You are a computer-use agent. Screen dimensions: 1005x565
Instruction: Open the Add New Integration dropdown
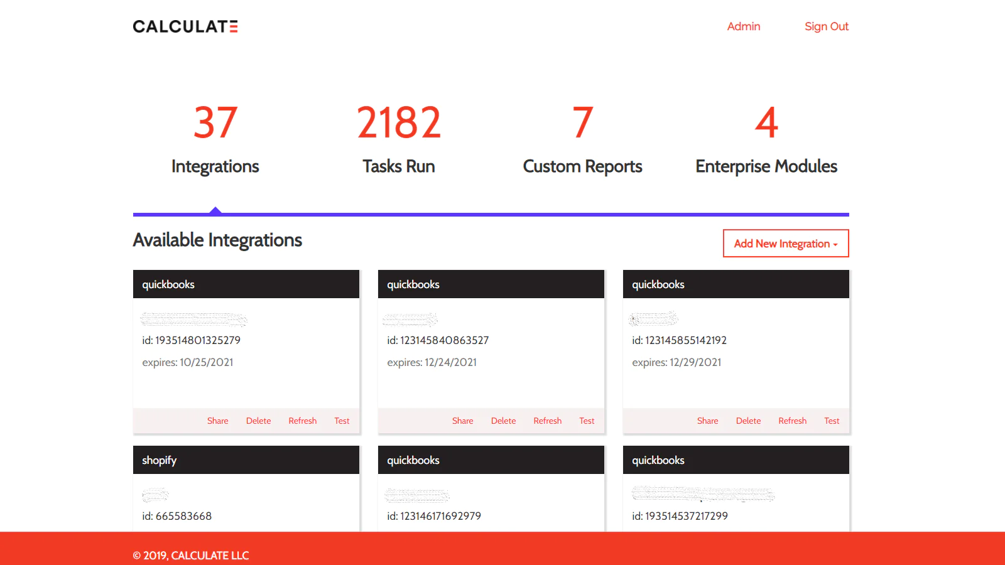pyautogui.click(x=786, y=244)
